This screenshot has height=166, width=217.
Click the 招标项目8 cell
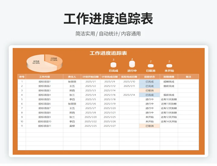tap(44, 113)
